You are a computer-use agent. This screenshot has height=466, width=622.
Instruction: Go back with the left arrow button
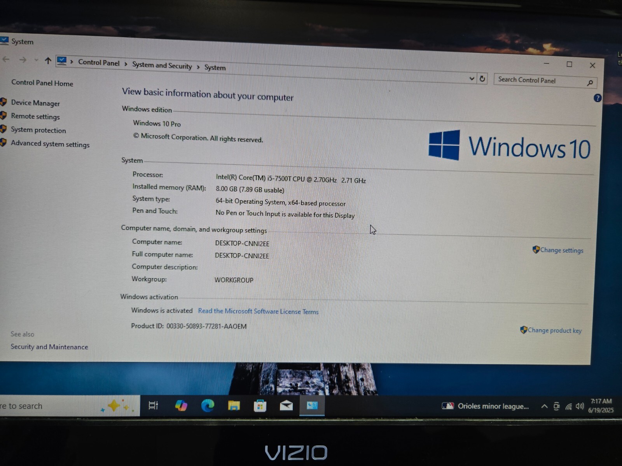pos(5,59)
